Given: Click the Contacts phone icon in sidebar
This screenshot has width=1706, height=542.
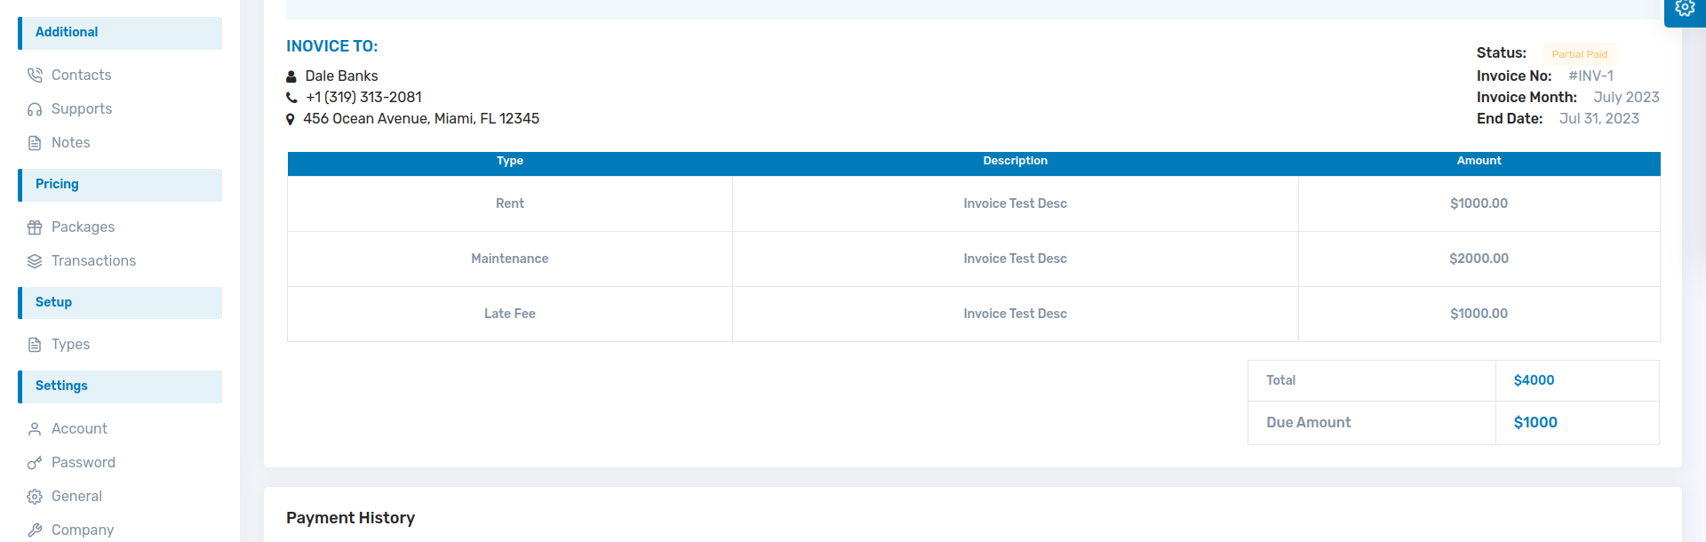Looking at the screenshot, I should pos(35,76).
